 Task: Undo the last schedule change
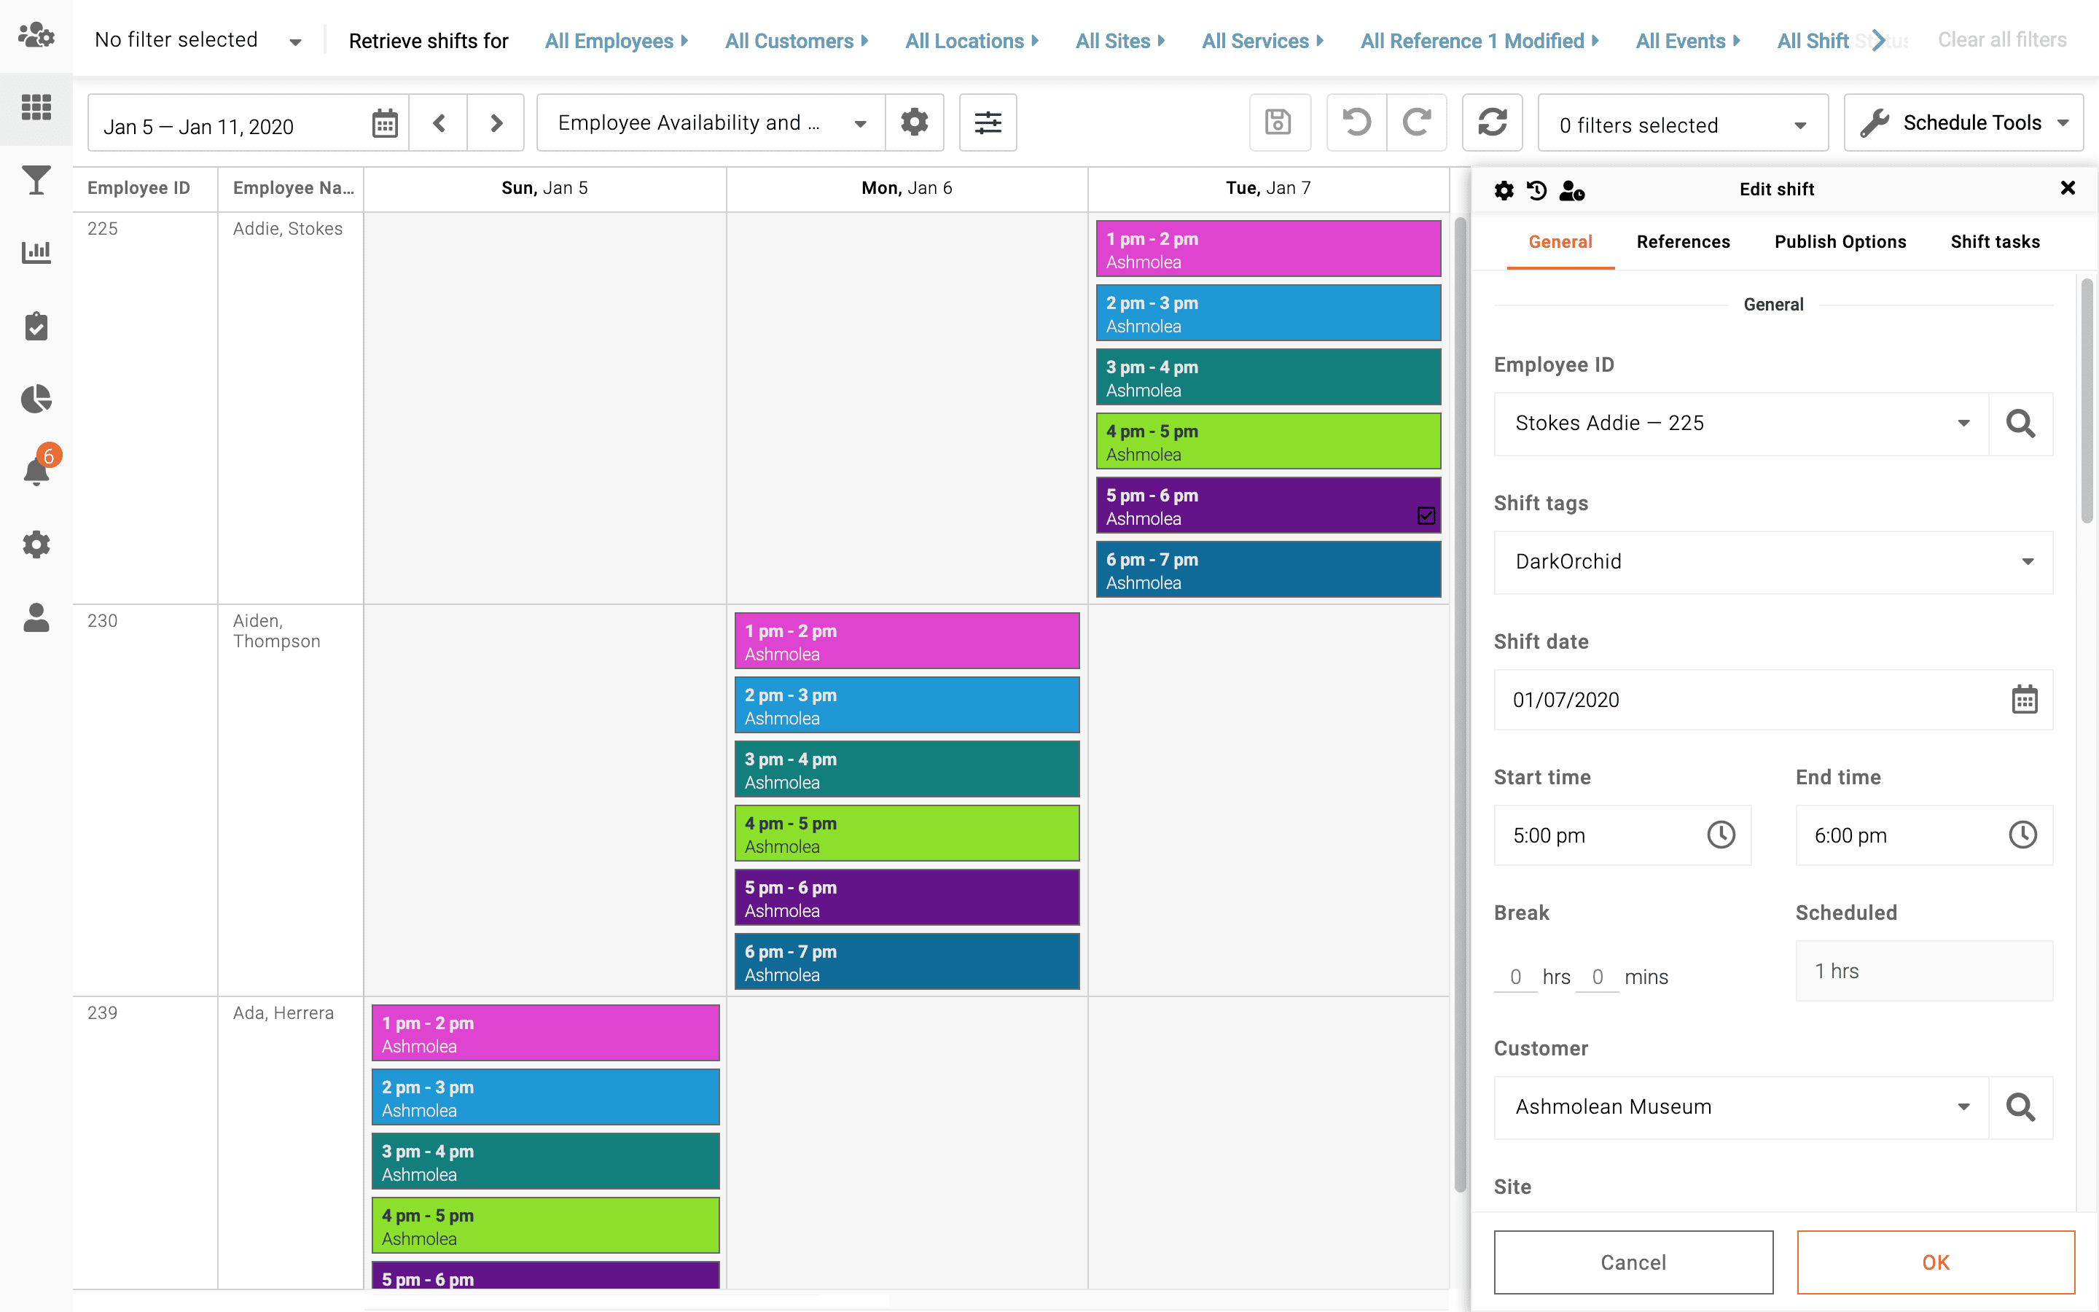(x=1356, y=122)
